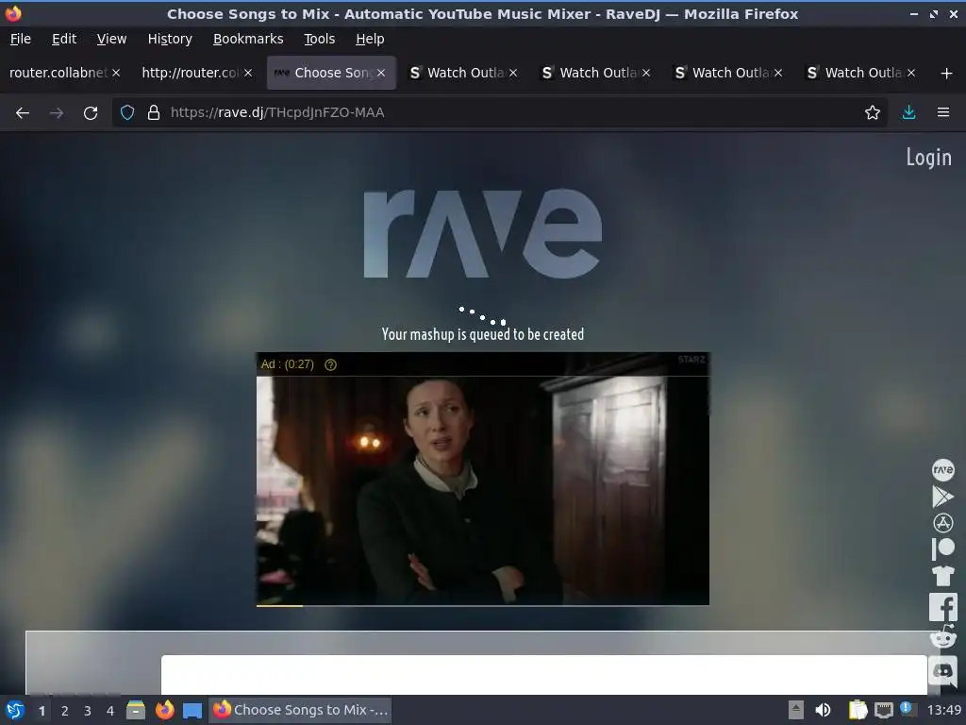Open volume control in system tray
This screenshot has height=725, width=966.
(x=823, y=710)
